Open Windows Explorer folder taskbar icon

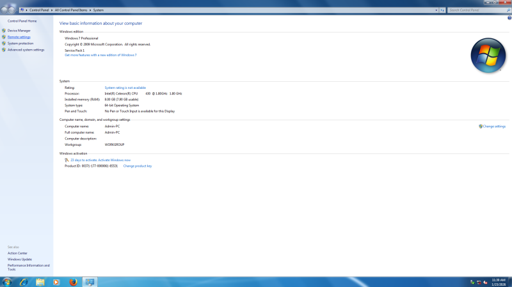pos(40,282)
